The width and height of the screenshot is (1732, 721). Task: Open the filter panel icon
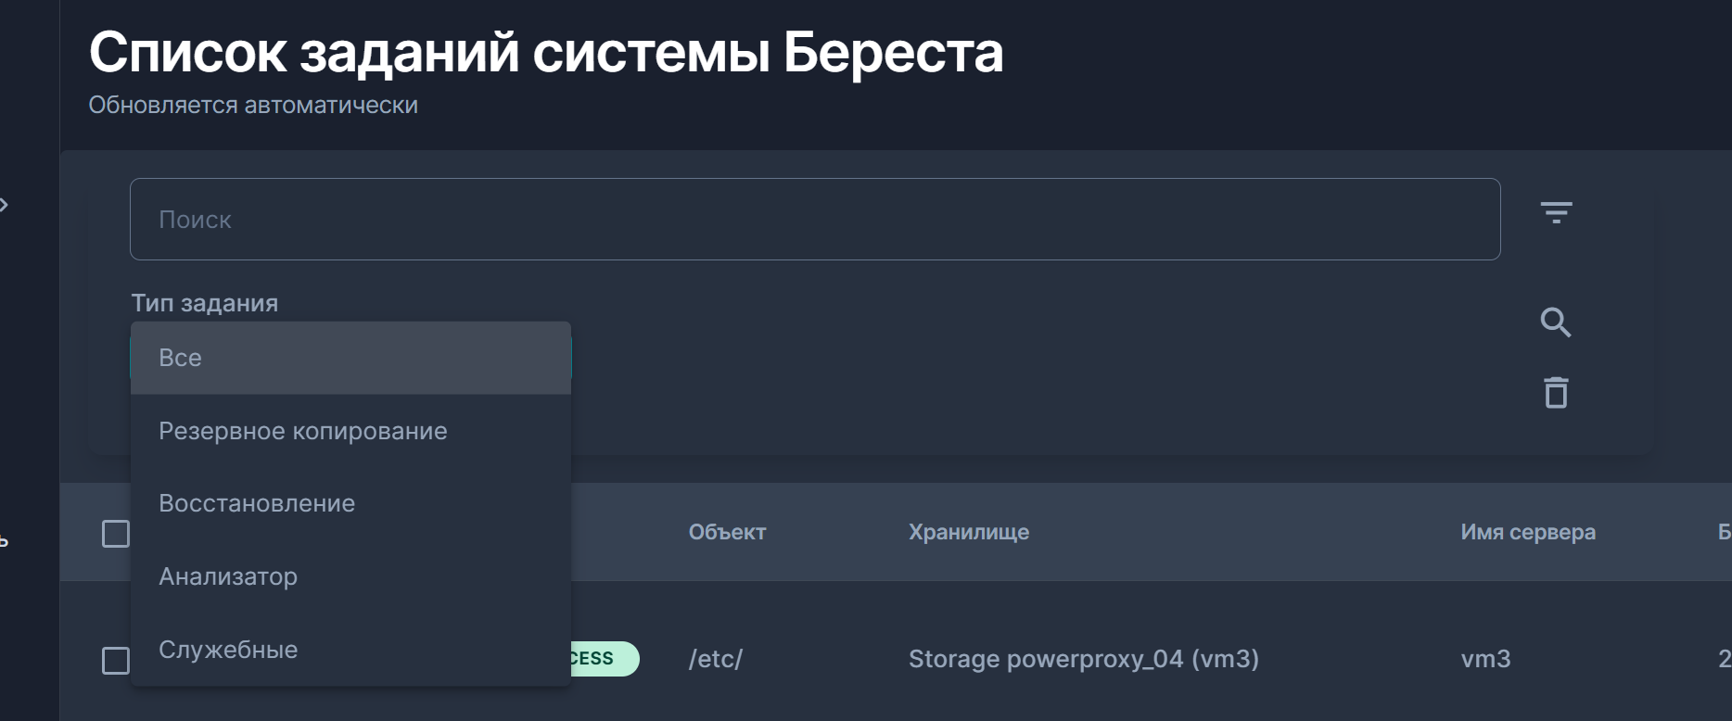[1558, 211]
